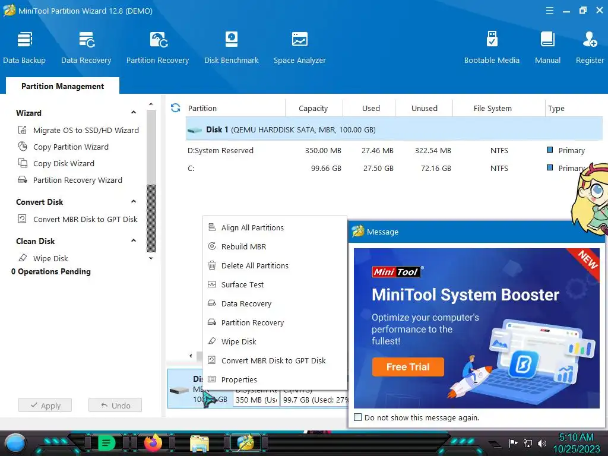Click the MiniTool System Booster banner title
608x456 pixels.
(465, 294)
